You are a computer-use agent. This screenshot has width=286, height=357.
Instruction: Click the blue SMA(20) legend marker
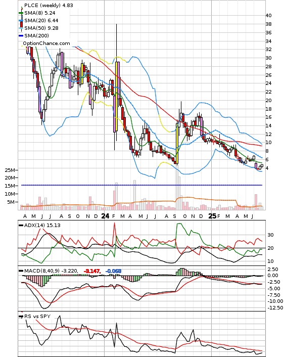pyautogui.click(x=21, y=21)
